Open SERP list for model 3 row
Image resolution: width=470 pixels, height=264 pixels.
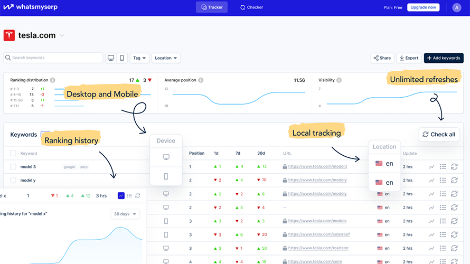[x=443, y=167]
